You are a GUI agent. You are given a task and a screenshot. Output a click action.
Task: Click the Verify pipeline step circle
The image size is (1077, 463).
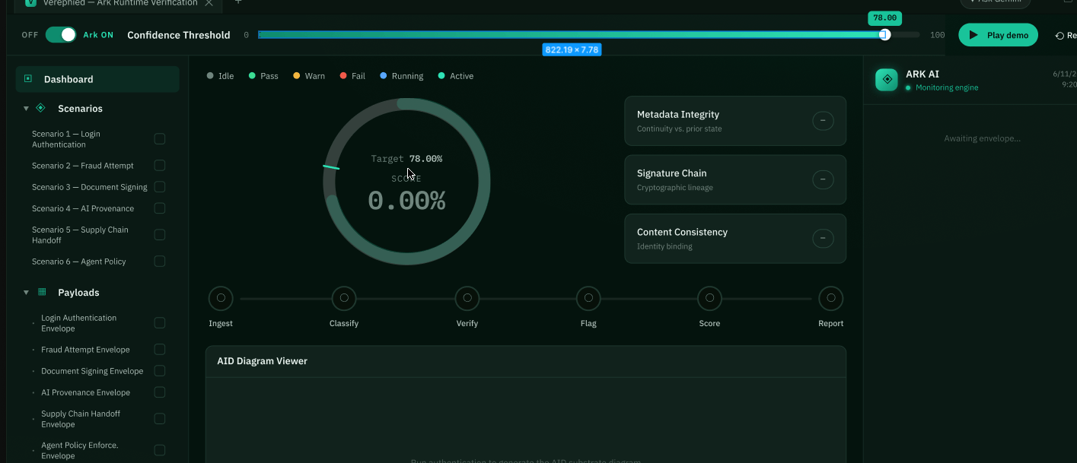coord(467,299)
